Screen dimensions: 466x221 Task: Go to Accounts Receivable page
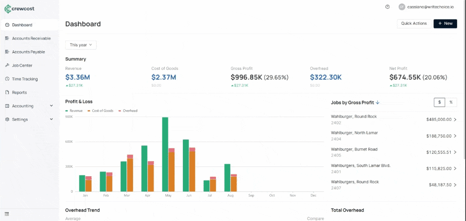click(x=31, y=38)
